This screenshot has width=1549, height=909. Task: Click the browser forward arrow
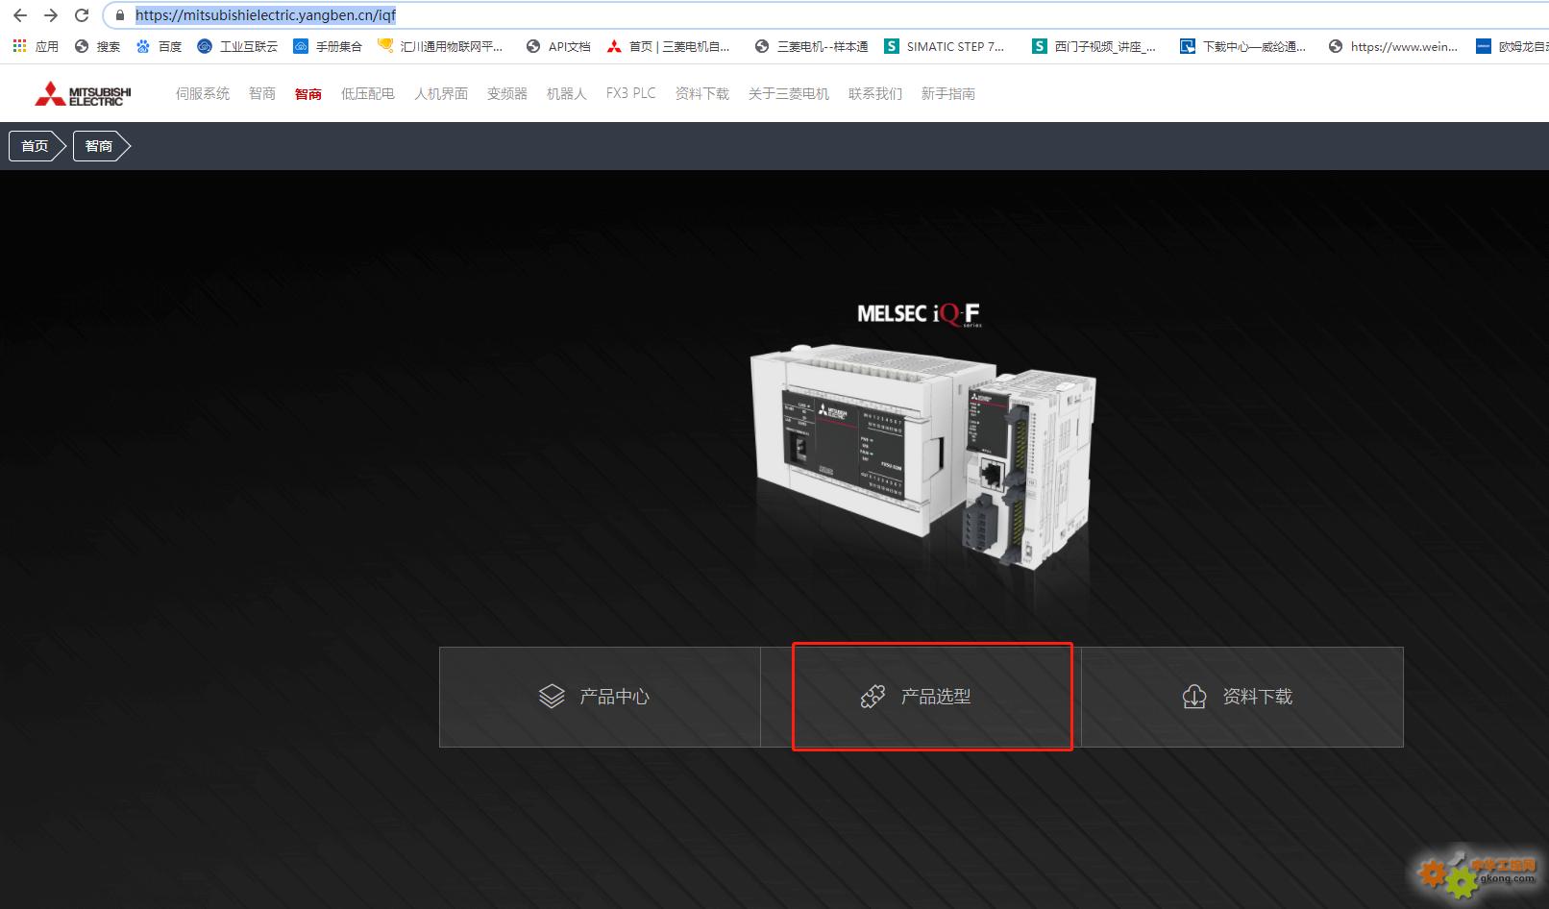[x=51, y=15]
